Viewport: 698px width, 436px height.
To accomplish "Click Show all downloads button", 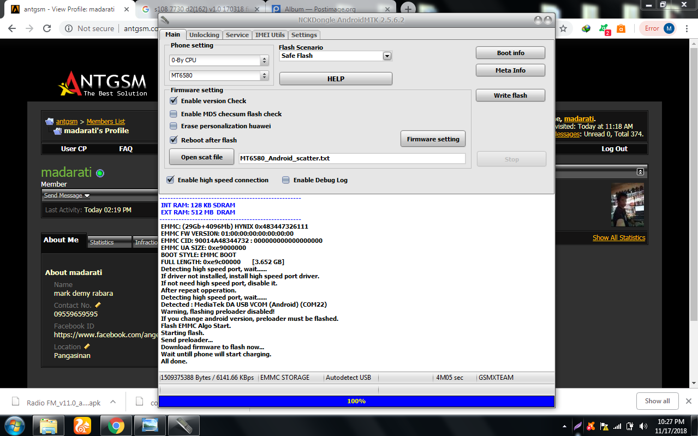I will [x=657, y=401].
